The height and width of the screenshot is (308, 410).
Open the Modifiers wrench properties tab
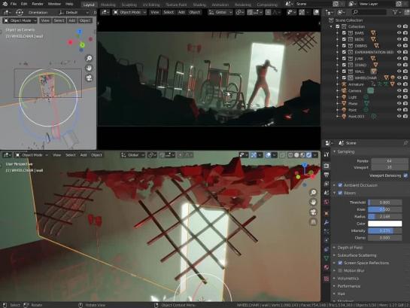pos(326,222)
